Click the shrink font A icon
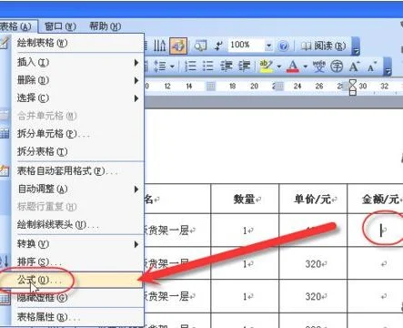This screenshot has height=328, width=403. (x=372, y=66)
